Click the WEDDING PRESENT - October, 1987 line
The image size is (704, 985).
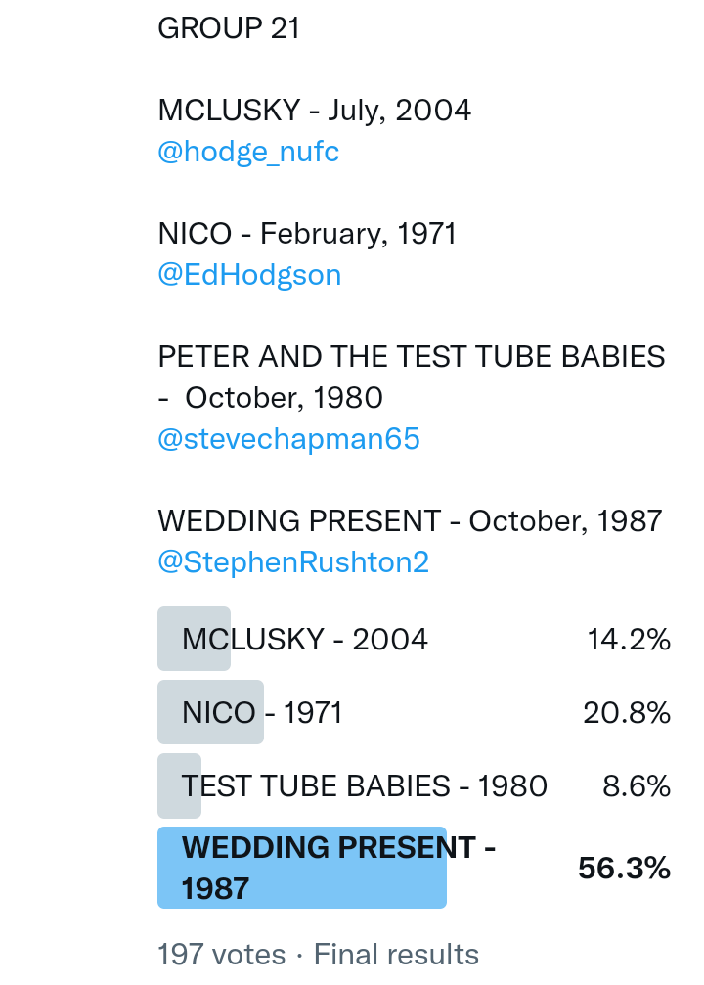[x=410, y=520]
